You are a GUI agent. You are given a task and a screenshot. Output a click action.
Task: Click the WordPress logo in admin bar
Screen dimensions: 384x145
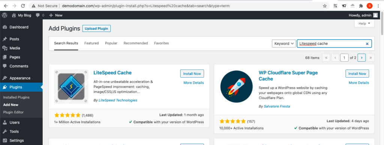tap(4, 15)
